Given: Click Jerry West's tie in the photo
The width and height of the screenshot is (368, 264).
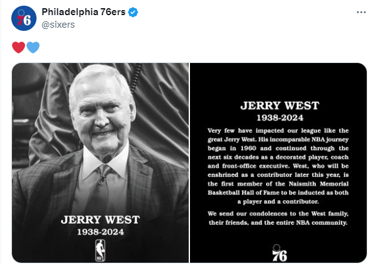Looking at the screenshot, I should 100,188.
